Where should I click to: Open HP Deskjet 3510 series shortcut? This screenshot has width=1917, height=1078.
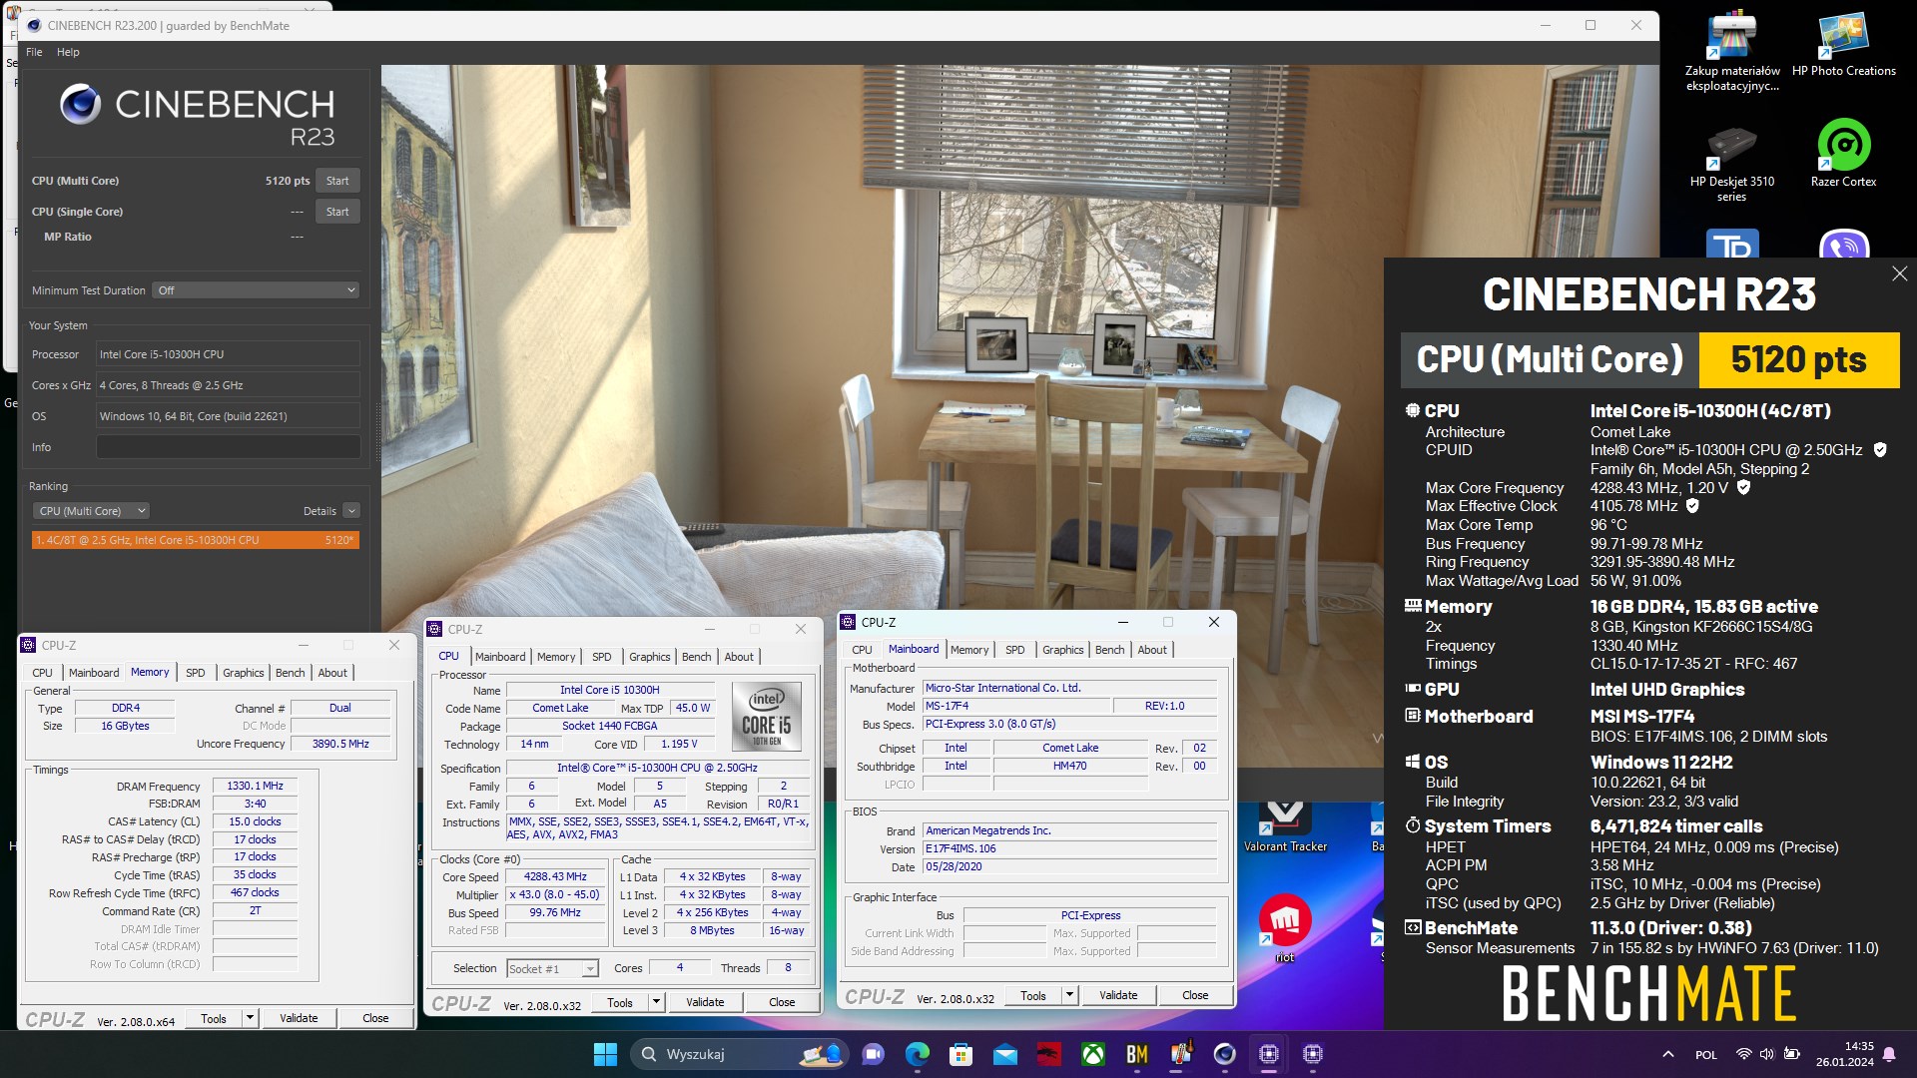click(x=1732, y=162)
